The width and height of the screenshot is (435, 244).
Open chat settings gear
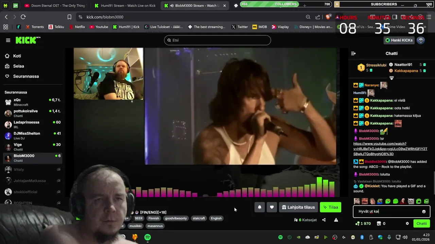coord(407,224)
